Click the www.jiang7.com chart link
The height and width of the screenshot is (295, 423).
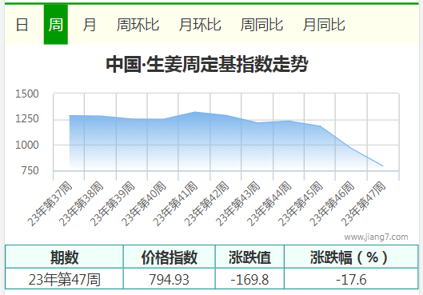point(376,237)
